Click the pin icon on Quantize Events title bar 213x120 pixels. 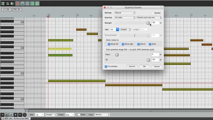tap(161, 7)
